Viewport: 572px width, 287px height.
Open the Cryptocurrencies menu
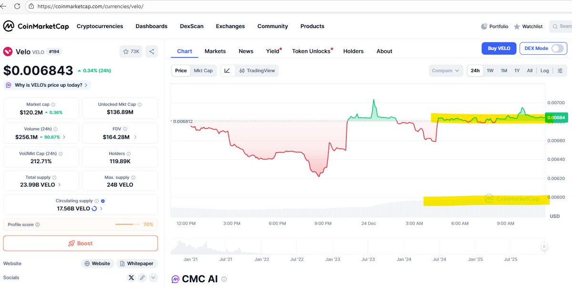(100, 26)
